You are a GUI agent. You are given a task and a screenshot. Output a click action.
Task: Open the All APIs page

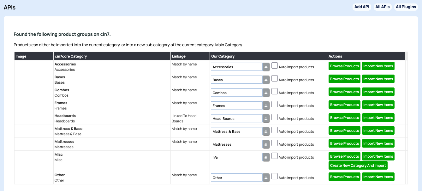[x=382, y=7]
